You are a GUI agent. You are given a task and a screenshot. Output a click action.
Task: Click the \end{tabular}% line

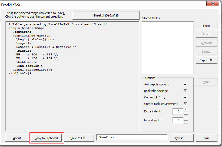29,66
